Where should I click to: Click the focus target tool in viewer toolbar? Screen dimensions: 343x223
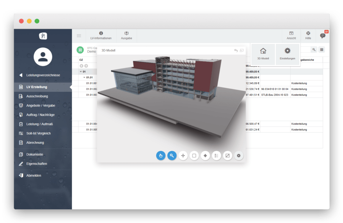(x=205, y=156)
